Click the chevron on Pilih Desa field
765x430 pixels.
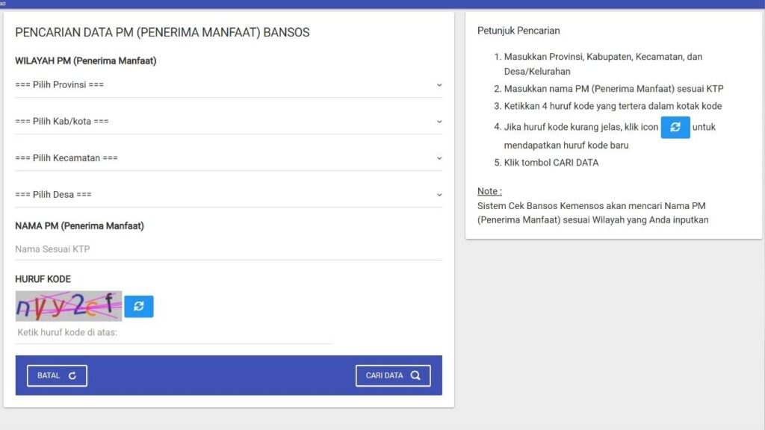point(440,195)
